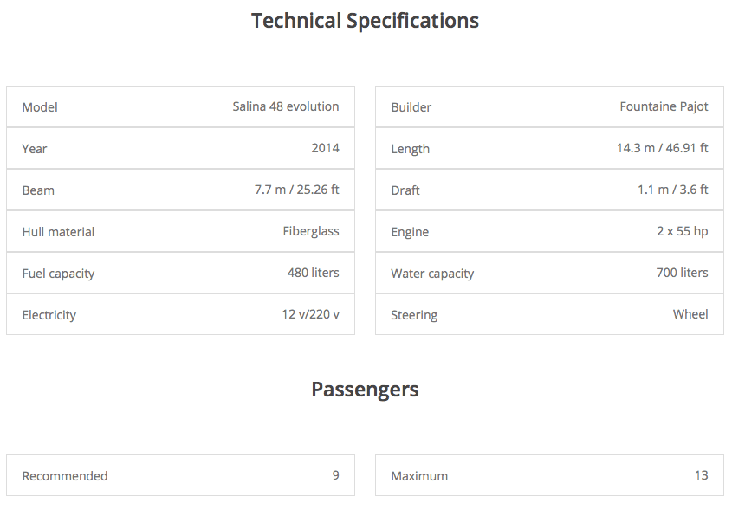This screenshot has height=509, width=732.
Task: Click the Salina 48 evolution value
Action: 286,106
